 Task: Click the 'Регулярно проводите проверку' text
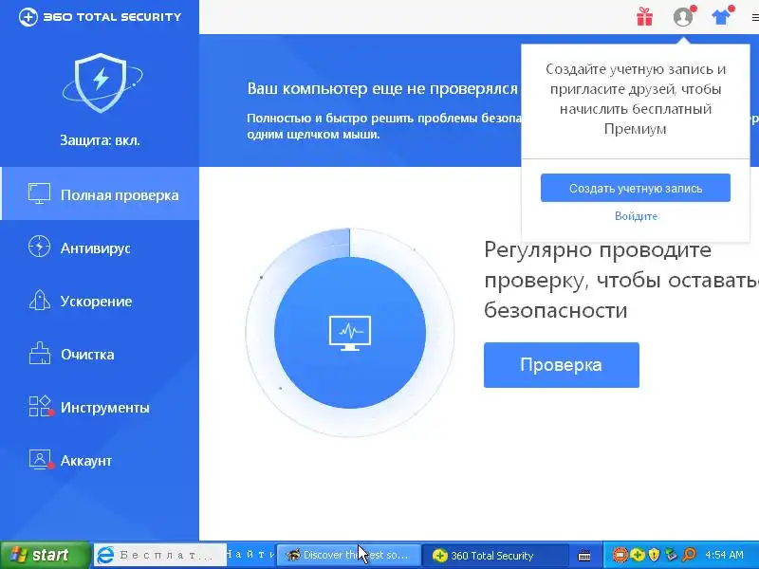coord(621,280)
